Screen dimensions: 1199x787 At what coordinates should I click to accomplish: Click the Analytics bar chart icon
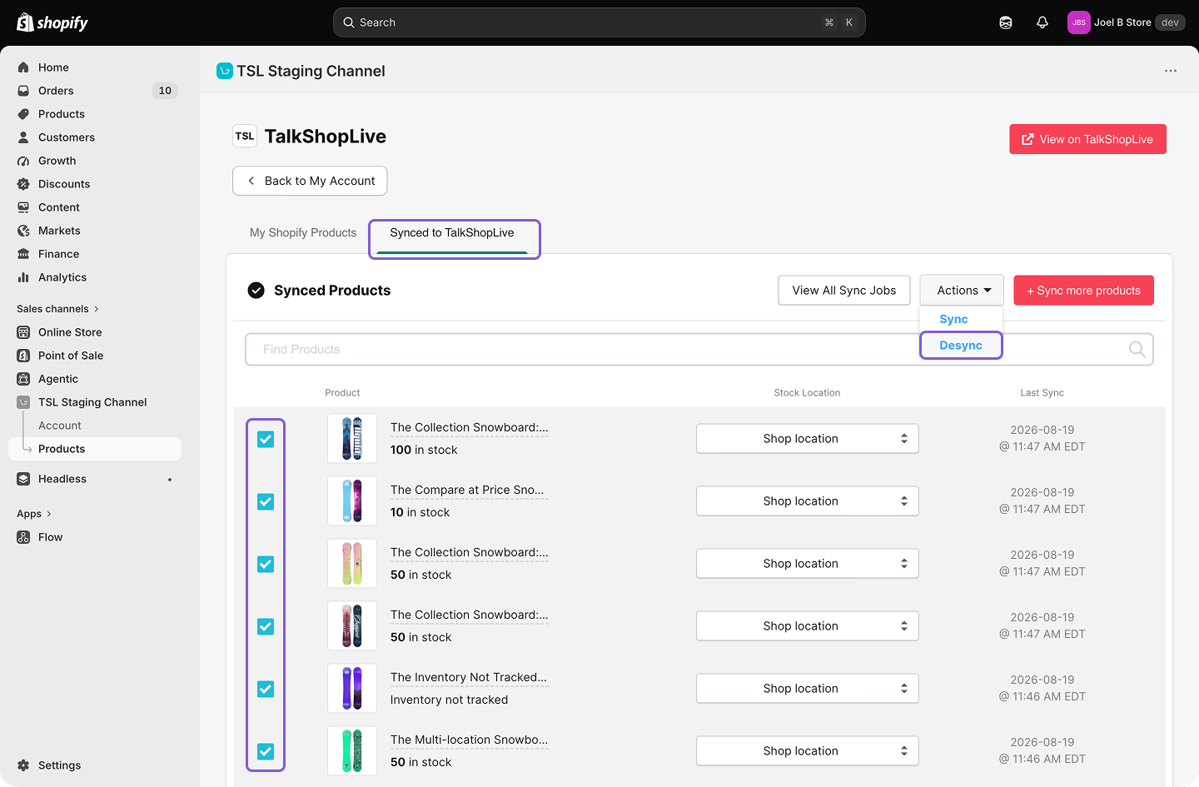(x=23, y=277)
